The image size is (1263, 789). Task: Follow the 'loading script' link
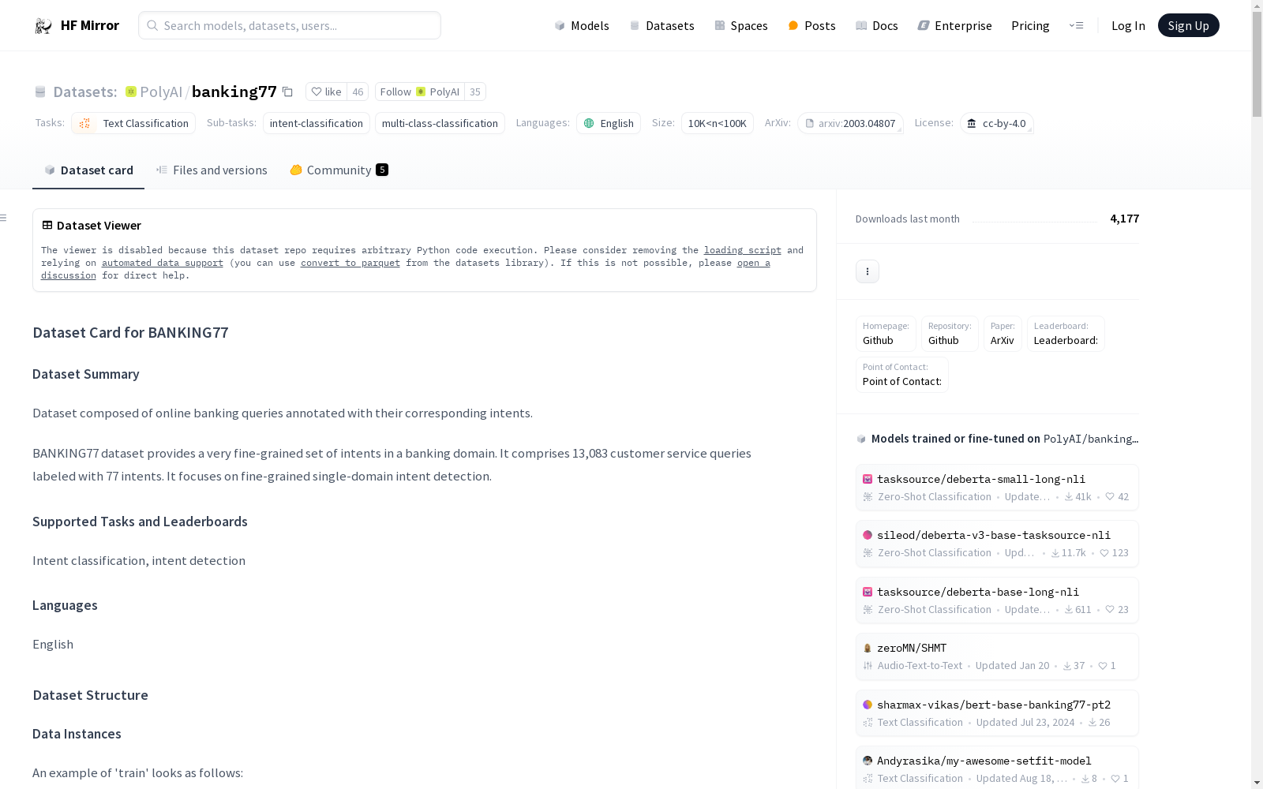coord(743,250)
